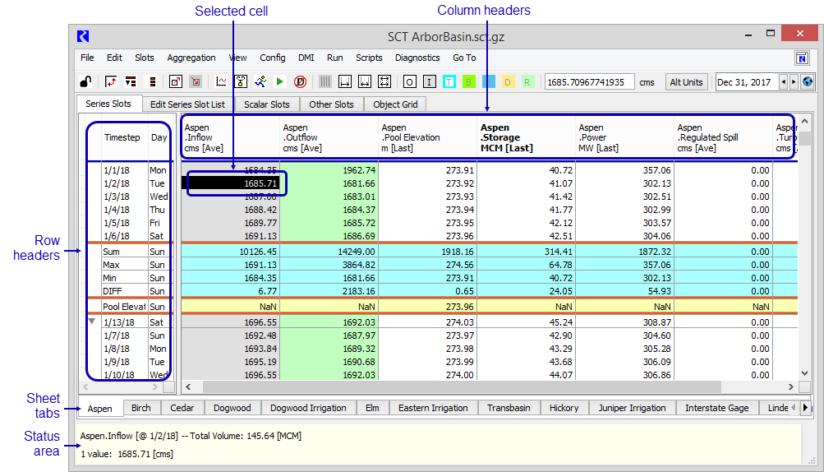Switch to the Scalar Slots tab
The height and width of the screenshot is (472, 824).
pos(268,104)
